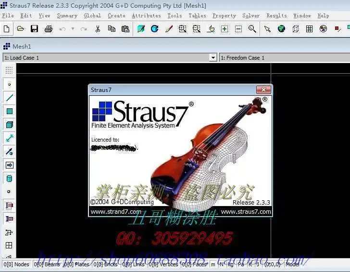Image resolution: width=350 pixels, height=272 pixels.
Task: Open the View menu
Action: (44, 15)
